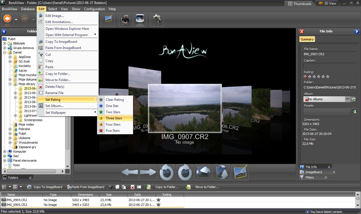Close the File Info panel with the red X
Viewport: 361px width, 214px height.
click(x=302, y=32)
